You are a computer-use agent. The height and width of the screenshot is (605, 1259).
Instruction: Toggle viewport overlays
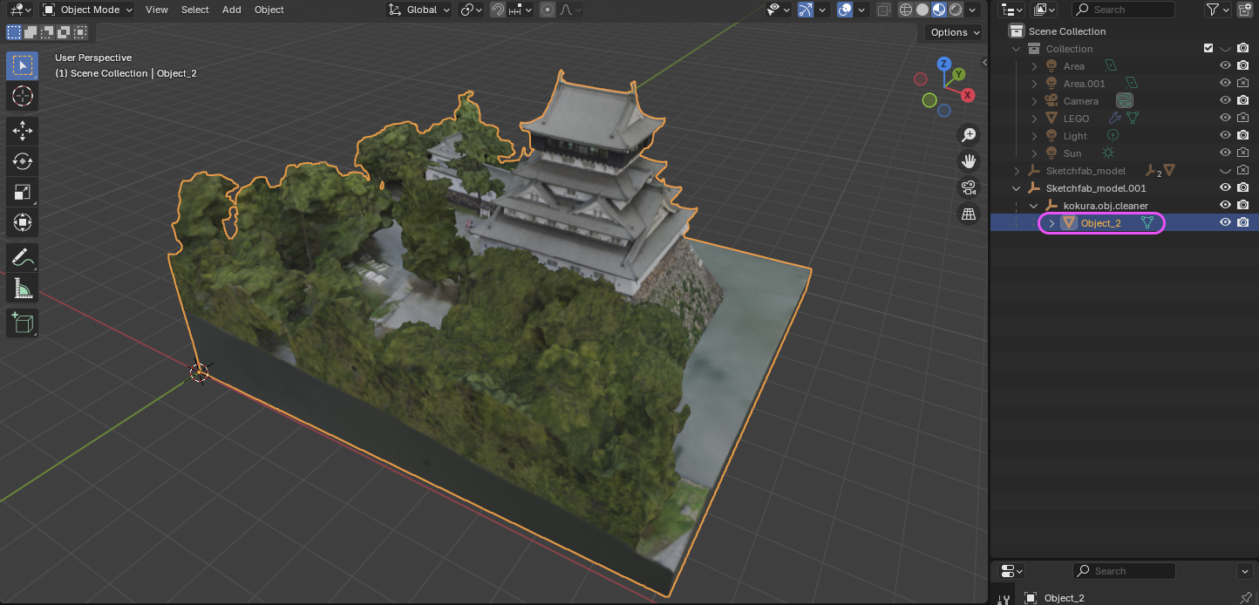[x=845, y=10]
